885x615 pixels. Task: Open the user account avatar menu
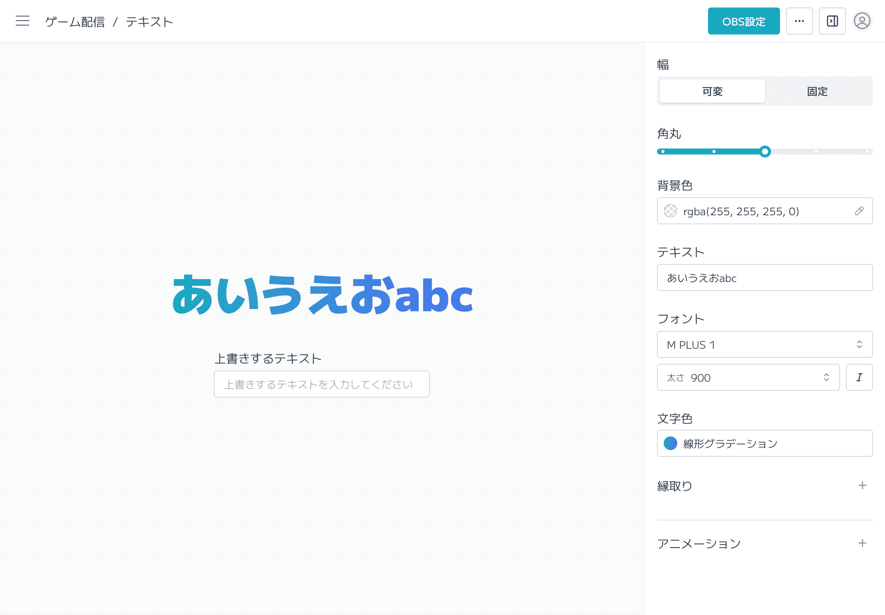pyautogui.click(x=862, y=21)
